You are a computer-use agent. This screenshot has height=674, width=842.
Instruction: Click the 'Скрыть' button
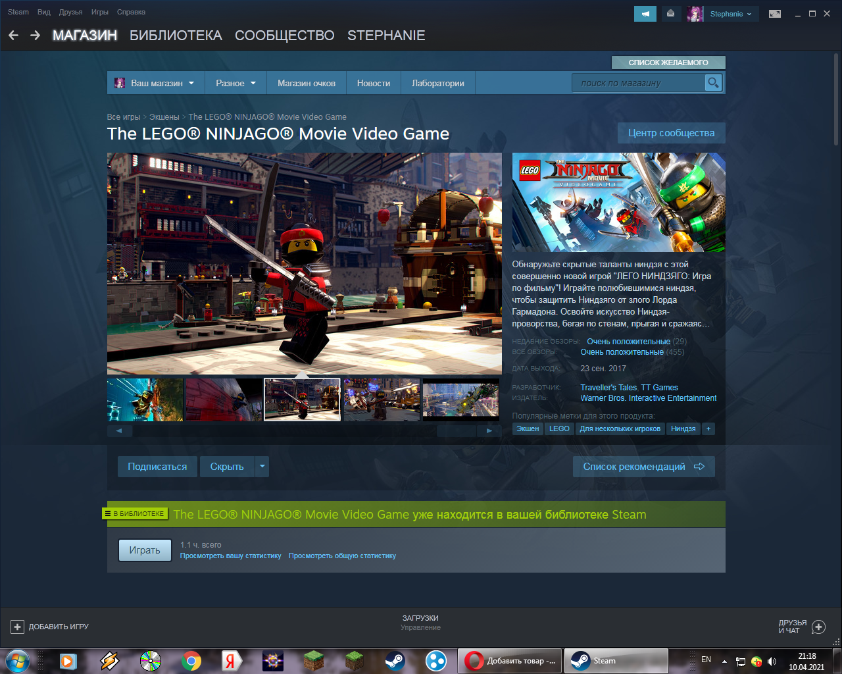point(227,467)
